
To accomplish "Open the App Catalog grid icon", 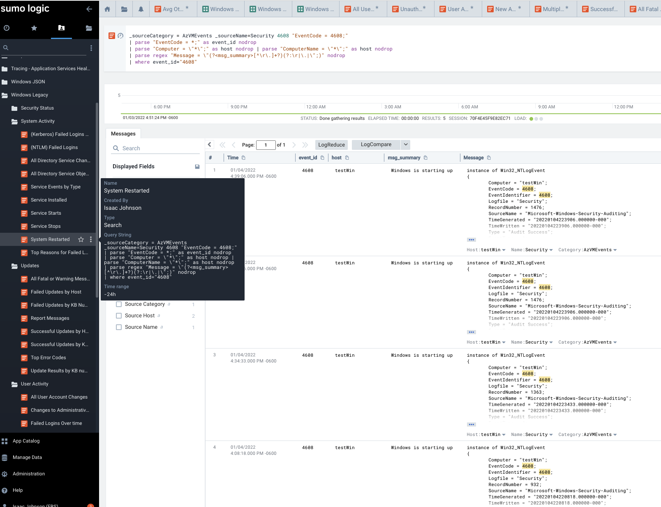I will 5,441.
